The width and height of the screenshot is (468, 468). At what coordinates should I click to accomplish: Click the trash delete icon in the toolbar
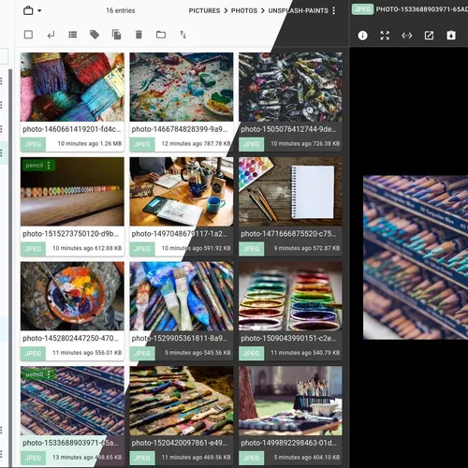139,35
